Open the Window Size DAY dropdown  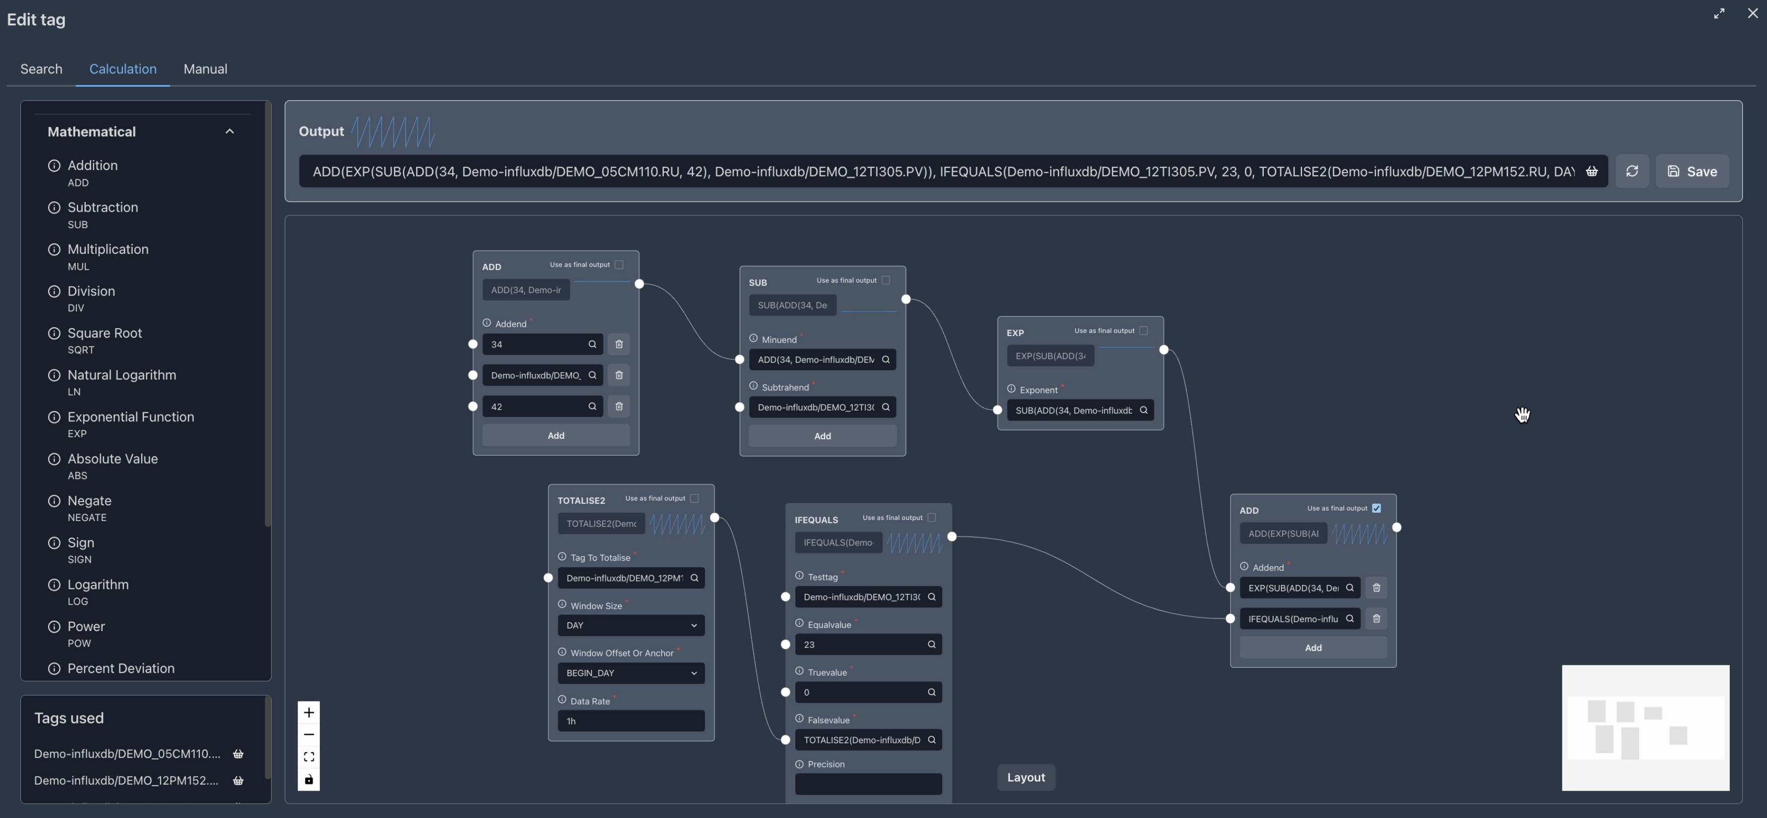pyautogui.click(x=630, y=625)
